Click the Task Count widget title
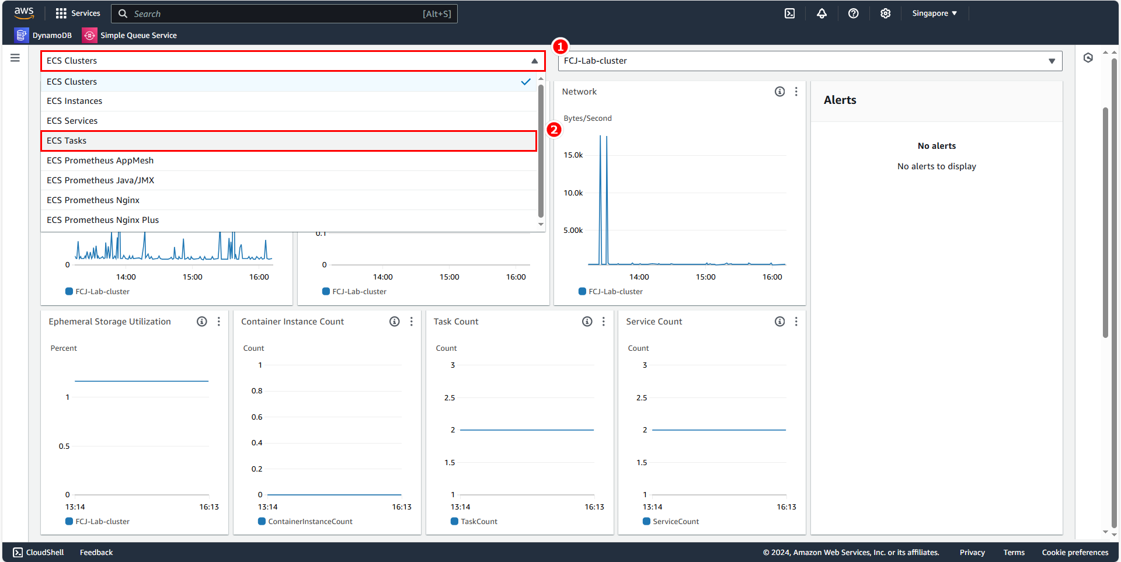Viewport: 1121px width, 562px height. pos(456,322)
